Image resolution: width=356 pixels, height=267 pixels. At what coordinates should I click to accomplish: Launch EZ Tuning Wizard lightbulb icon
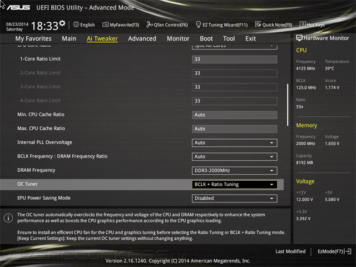pos(198,24)
